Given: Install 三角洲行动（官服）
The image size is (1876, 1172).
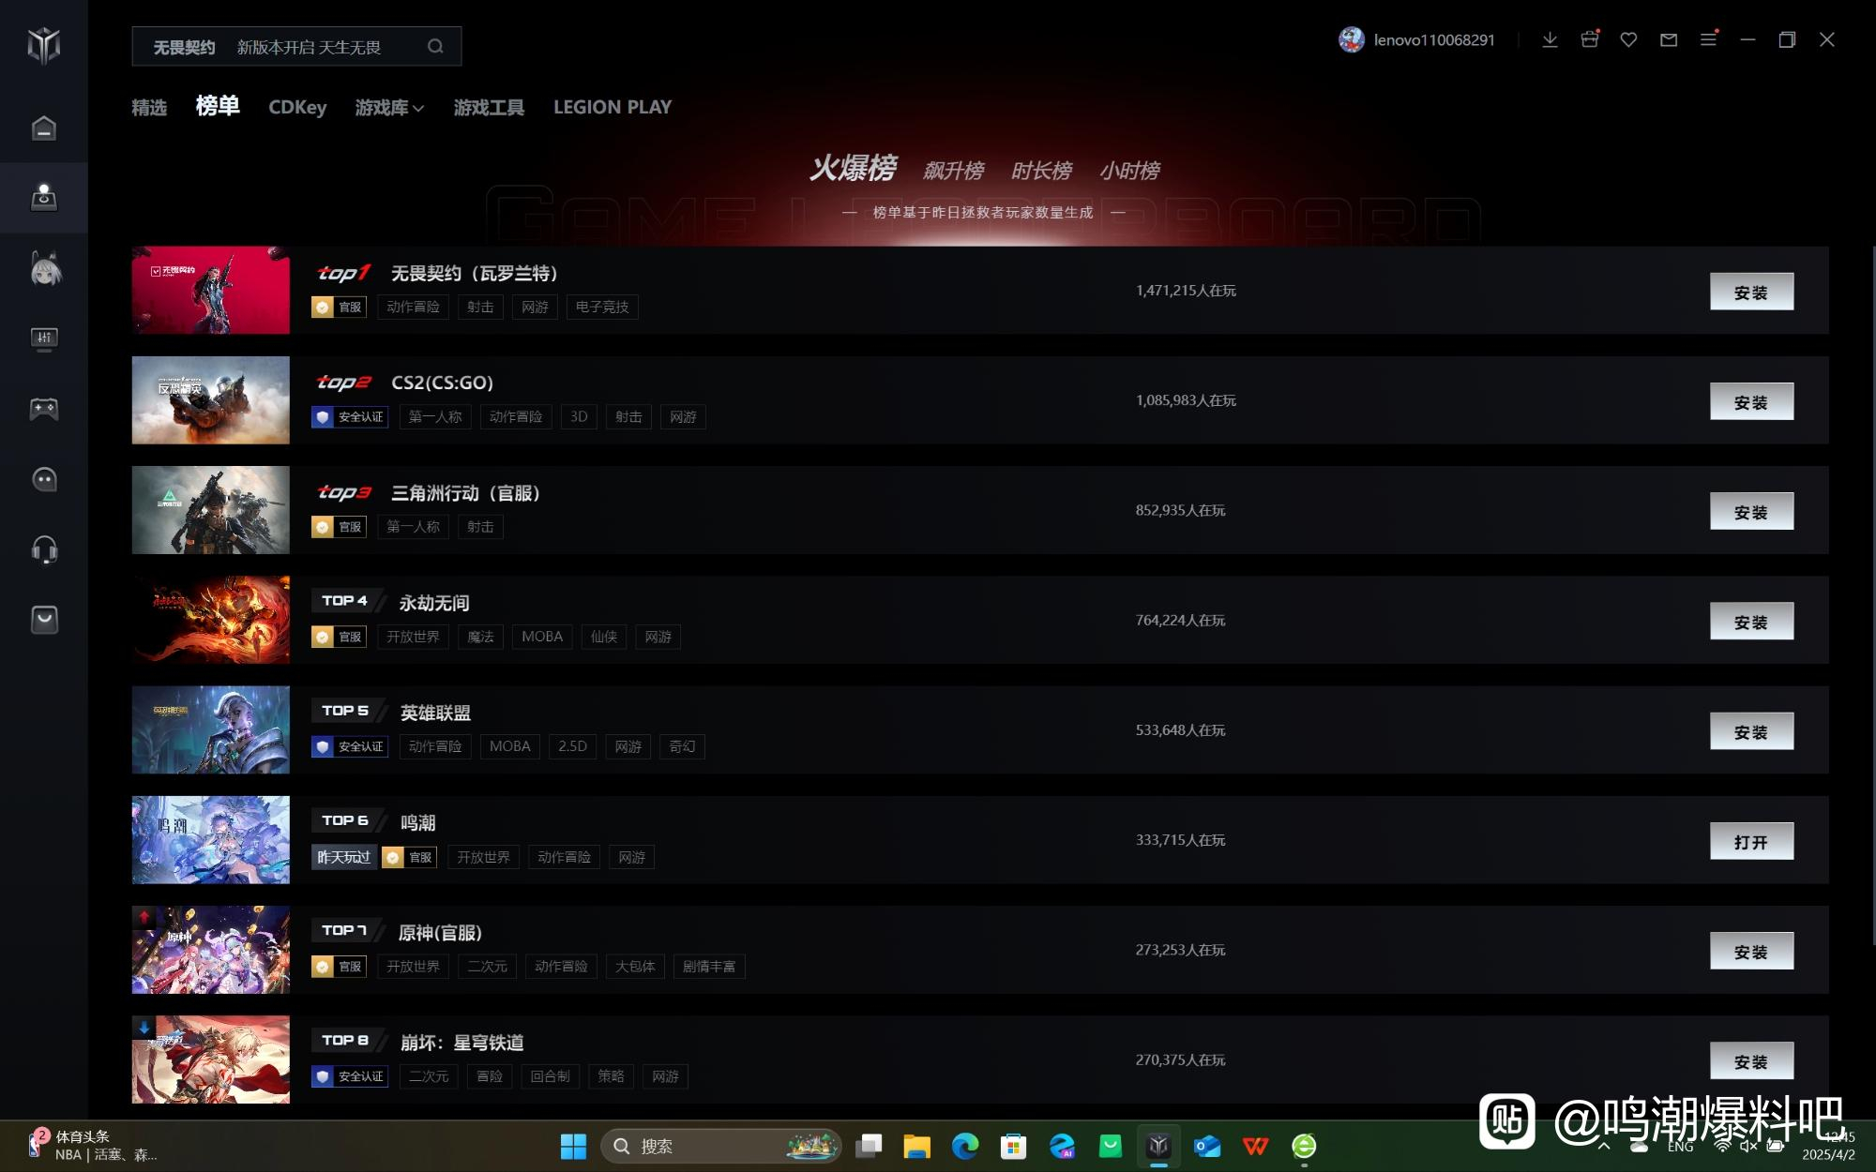Looking at the screenshot, I should [1751, 511].
